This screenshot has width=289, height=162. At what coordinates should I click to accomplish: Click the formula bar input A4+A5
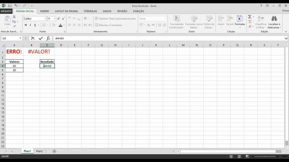168,38
